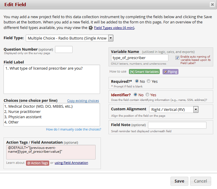Click the Cancel button
The width and height of the screenshot is (217, 189).
[x=201, y=181]
